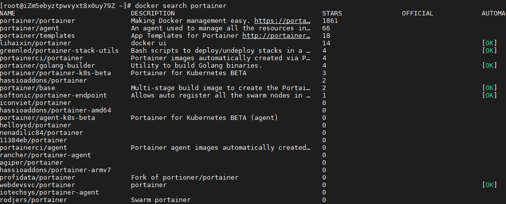The image size is (506, 204).
Task: Click webdevsvc/portainer name
Action: coord(37,185)
